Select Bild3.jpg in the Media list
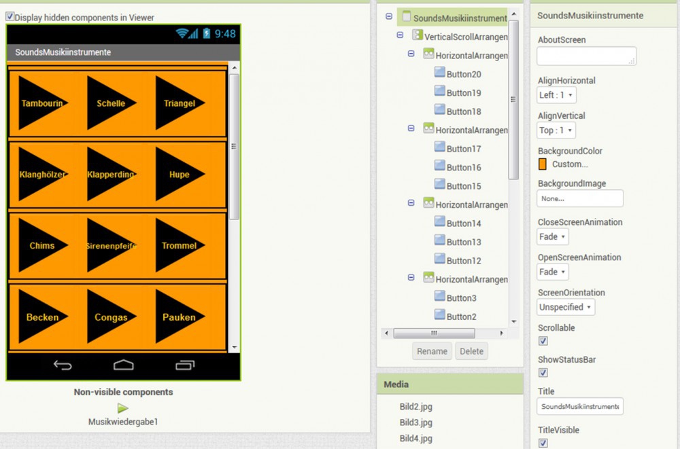The height and width of the screenshot is (449, 680). [415, 423]
